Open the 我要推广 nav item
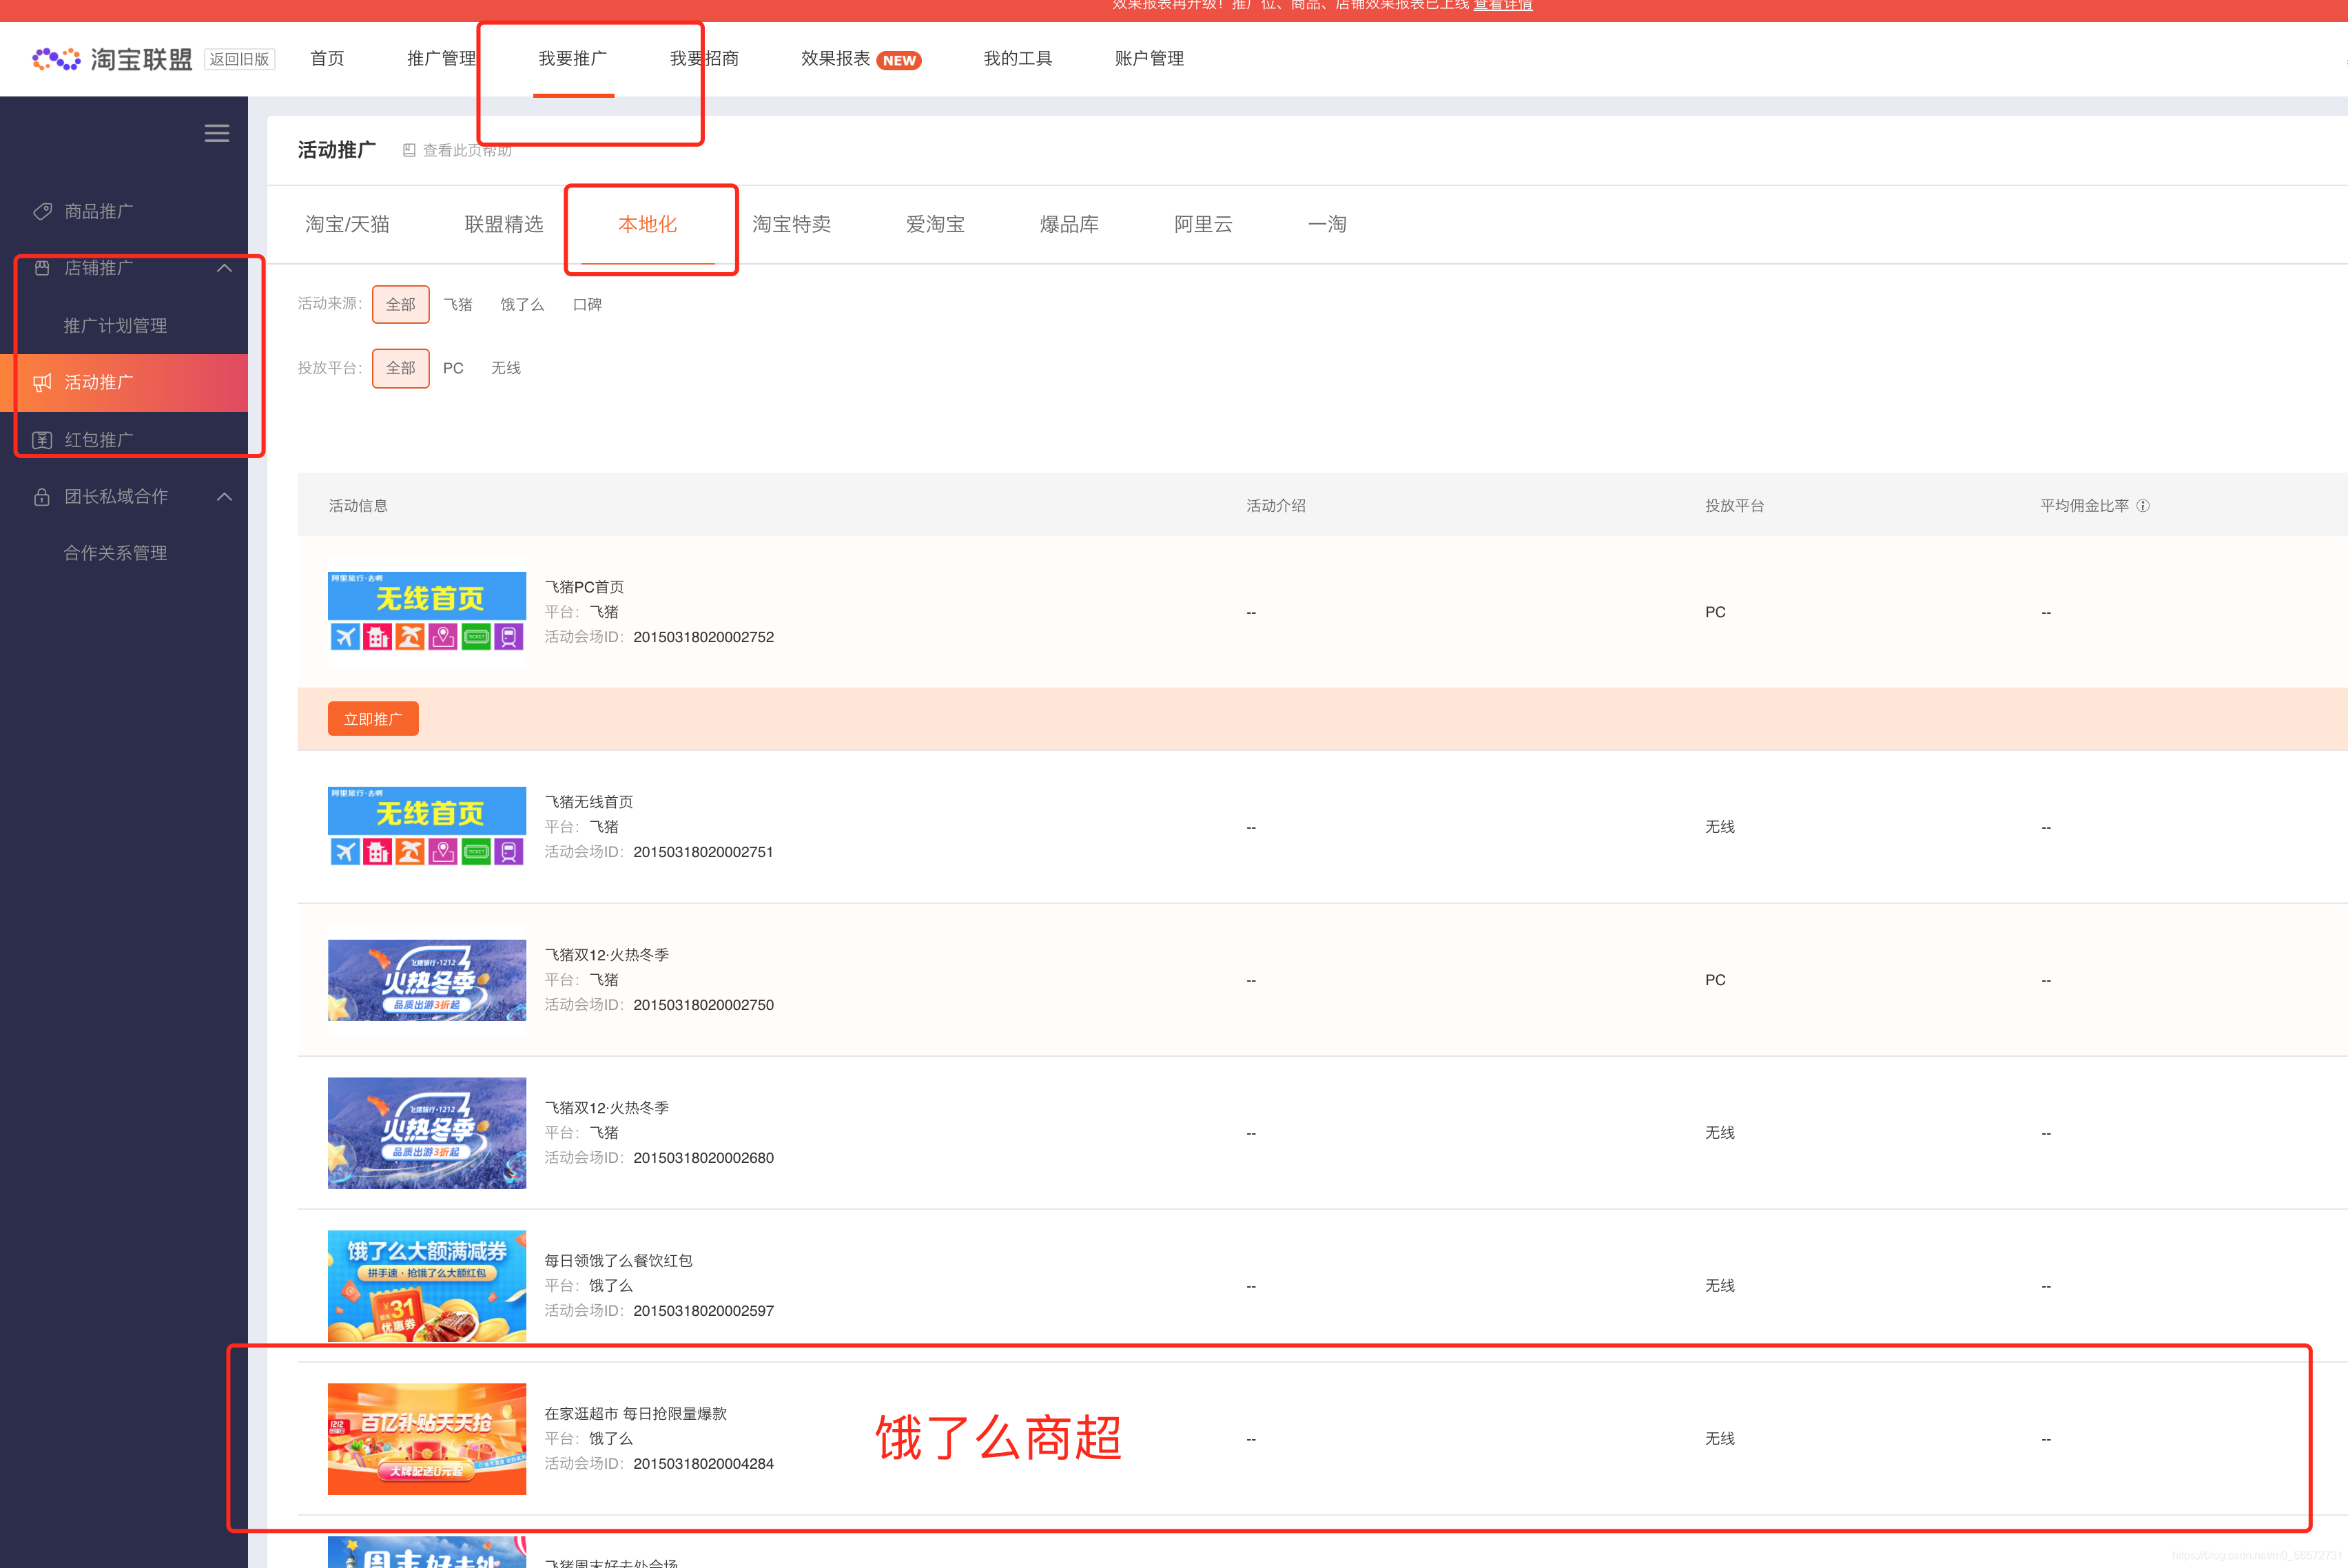The height and width of the screenshot is (1568, 2348). pyautogui.click(x=573, y=59)
